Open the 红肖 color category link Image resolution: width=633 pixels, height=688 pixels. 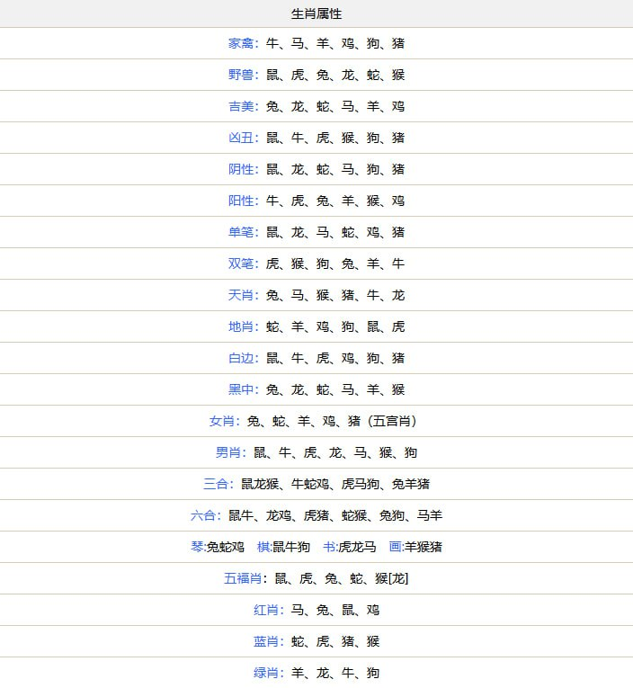(x=266, y=610)
